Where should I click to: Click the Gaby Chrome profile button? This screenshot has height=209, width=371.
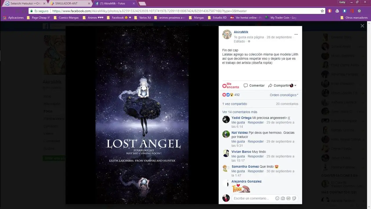pos(342,2)
